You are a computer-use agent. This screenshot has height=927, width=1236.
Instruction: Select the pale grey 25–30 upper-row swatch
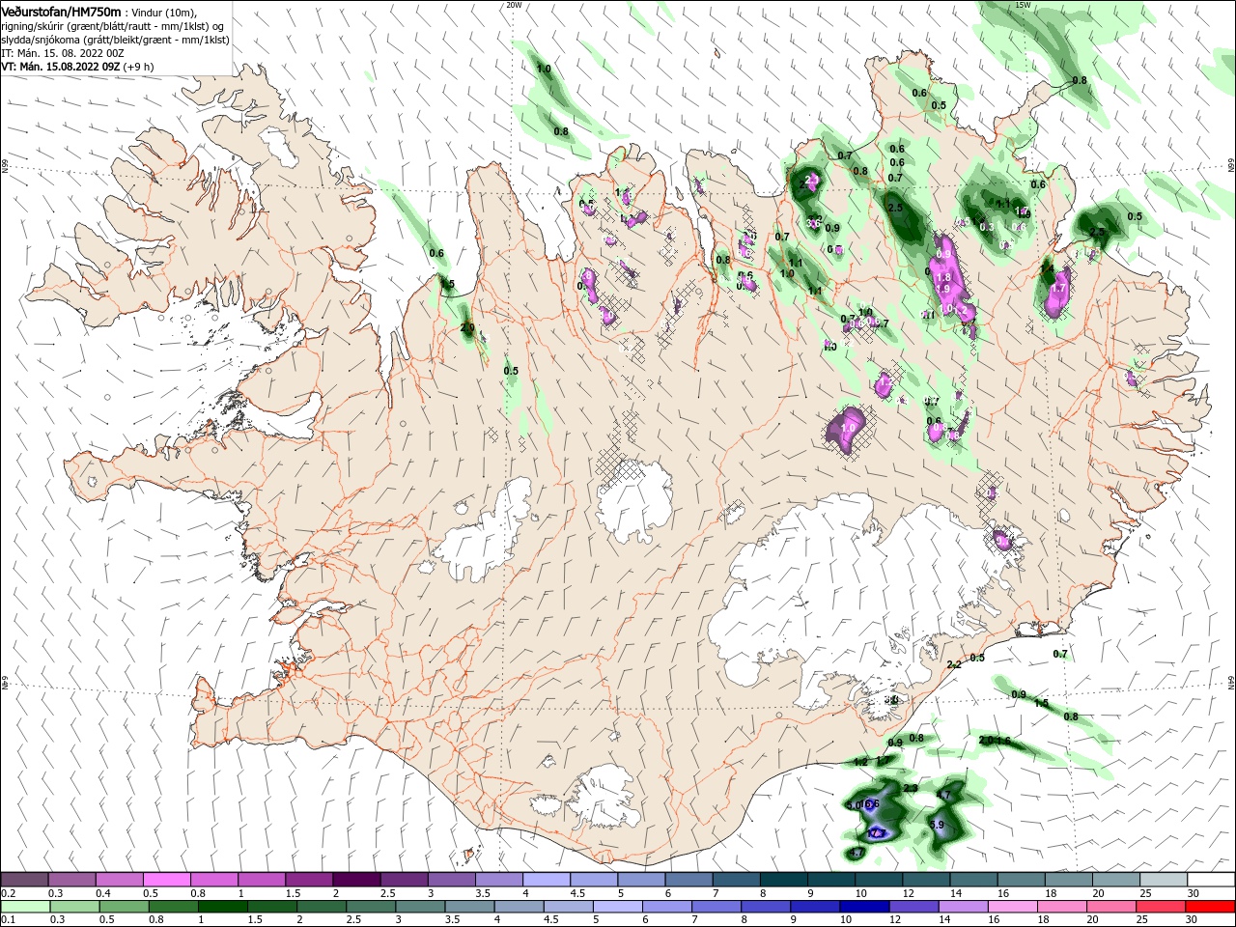[1163, 880]
